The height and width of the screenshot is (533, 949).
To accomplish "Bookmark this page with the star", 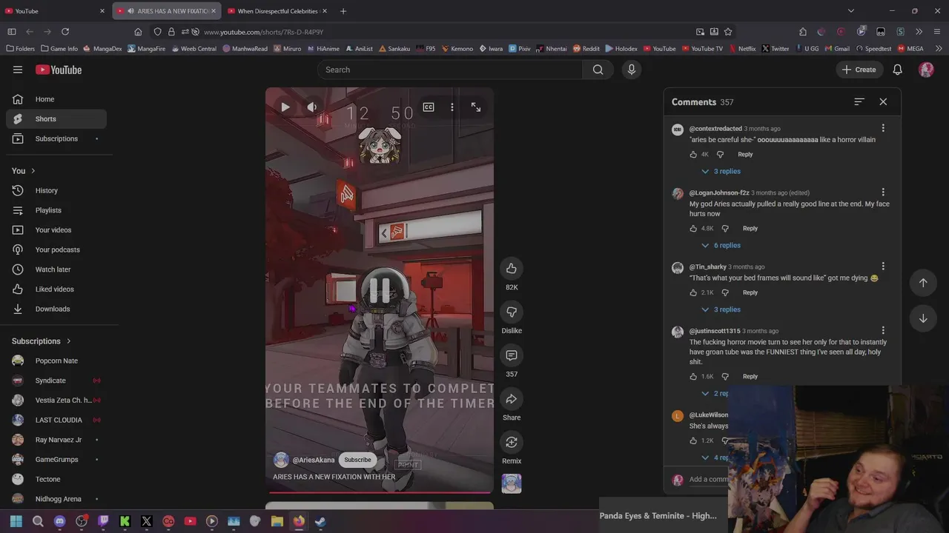I will point(728,32).
